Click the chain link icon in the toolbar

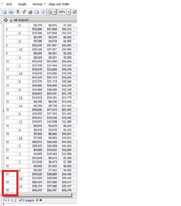pos(24,12)
